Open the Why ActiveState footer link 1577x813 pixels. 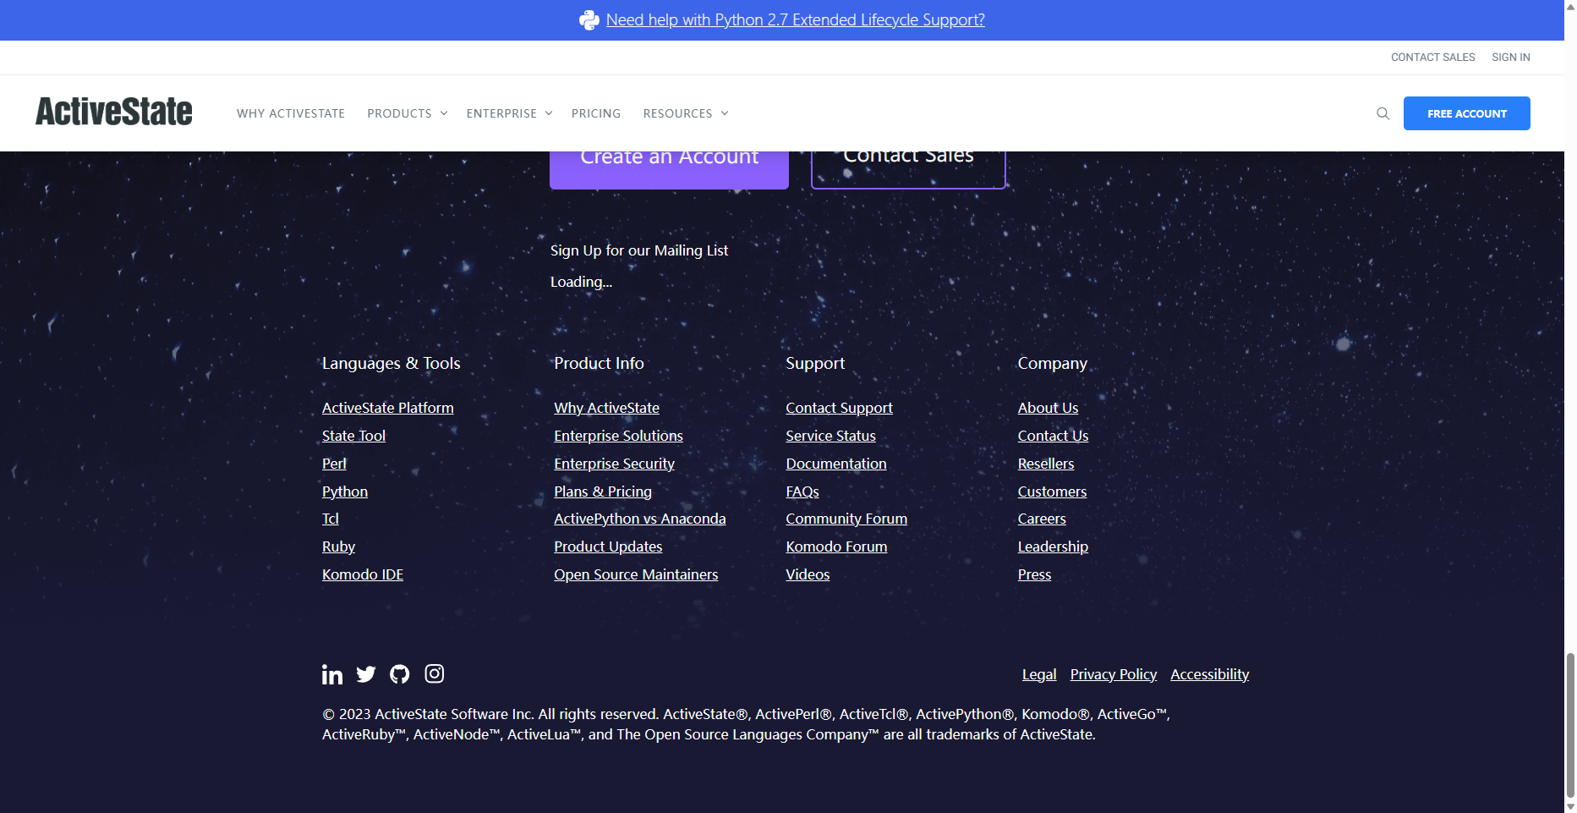pos(606,408)
